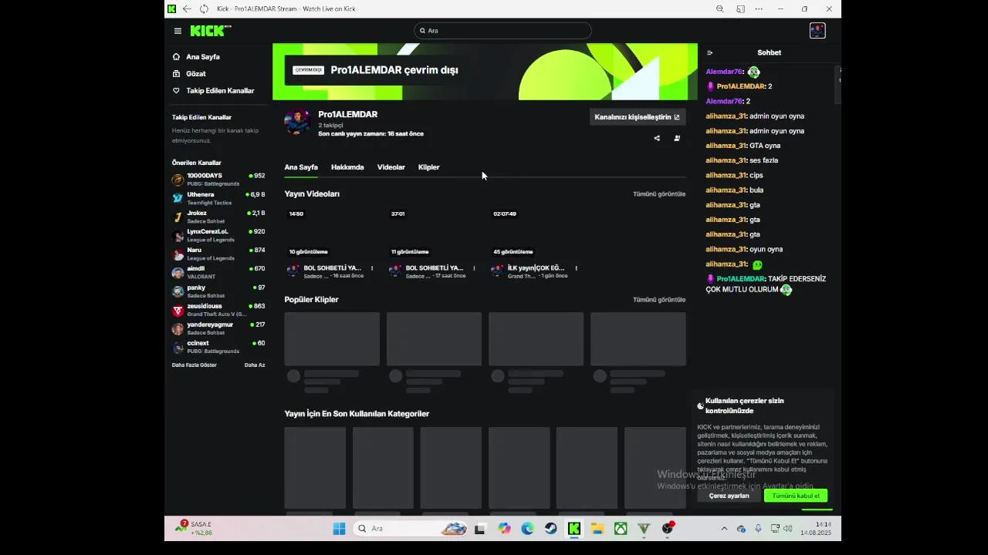Open the 1000ODAYS recommended channel

click(x=218, y=180)
